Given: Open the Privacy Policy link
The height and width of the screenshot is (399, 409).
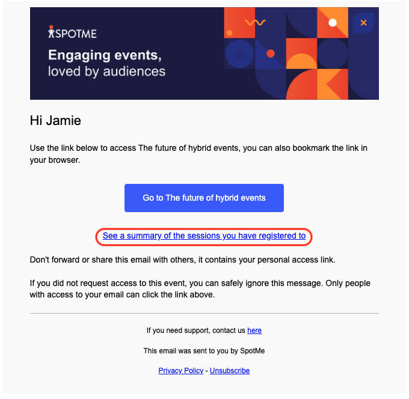Looking at the screenshot, I should [x=181, y=370].
